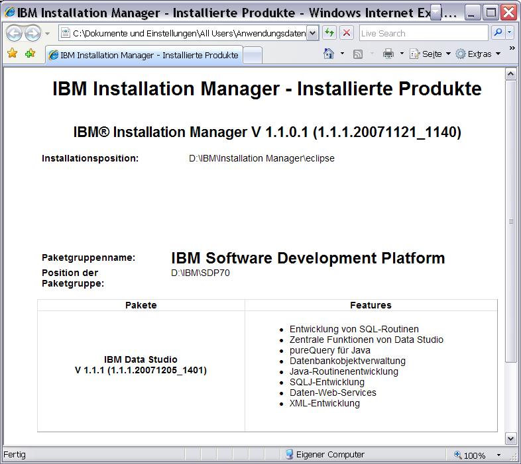Image resolution: width=521 pixels, height=464 pixels.
Task: Click SQLJ-Entwicklung list item
Action: (x=327, y=382)
